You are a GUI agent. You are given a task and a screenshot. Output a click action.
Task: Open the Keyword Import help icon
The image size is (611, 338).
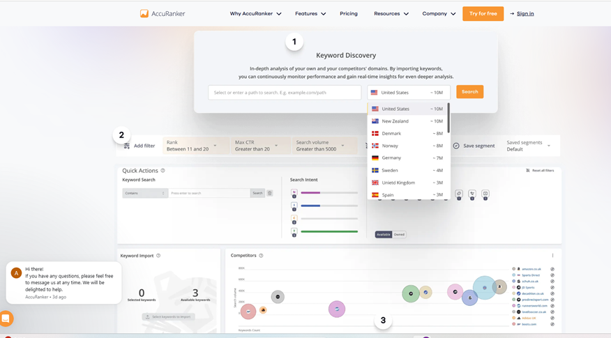point(158,256)
